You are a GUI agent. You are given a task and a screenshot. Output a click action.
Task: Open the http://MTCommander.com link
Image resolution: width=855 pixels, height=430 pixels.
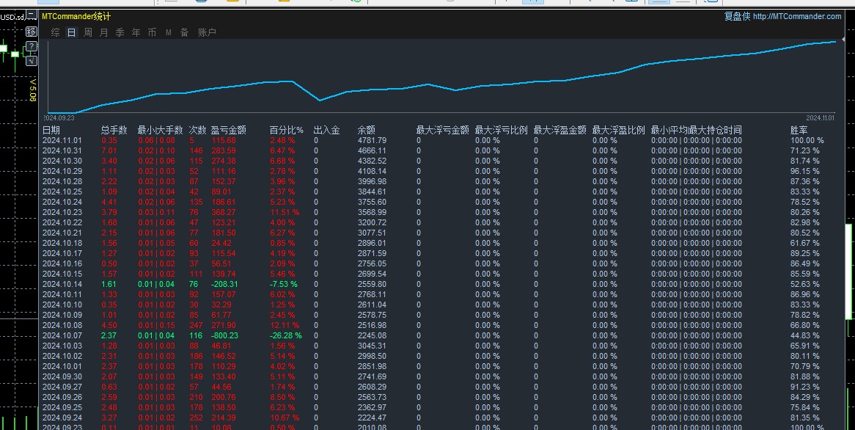pos(796,16)
